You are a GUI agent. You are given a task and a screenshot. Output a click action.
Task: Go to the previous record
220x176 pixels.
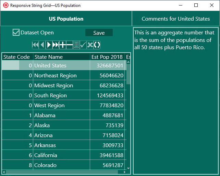(x=42, y=45)
